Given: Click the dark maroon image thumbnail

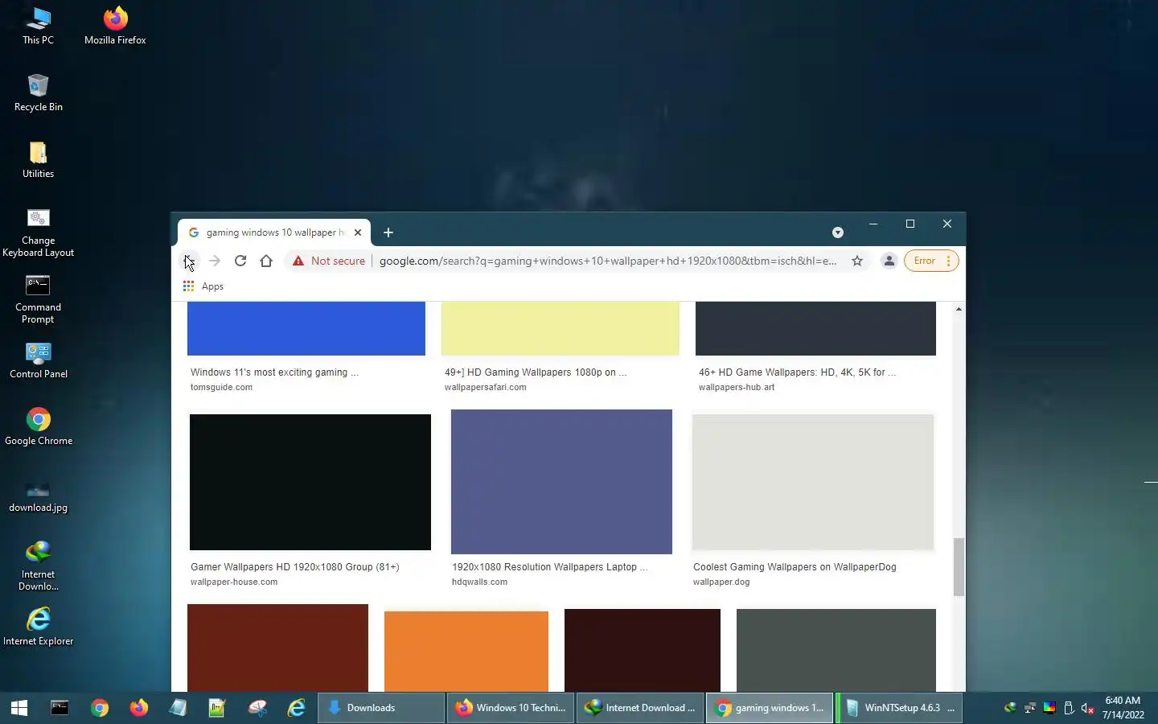Looking at the screenshot, I should click(643, 650).
